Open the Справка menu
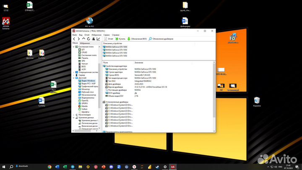The width and height of the screenshot is (302, 170). click(x=116, y=35)
